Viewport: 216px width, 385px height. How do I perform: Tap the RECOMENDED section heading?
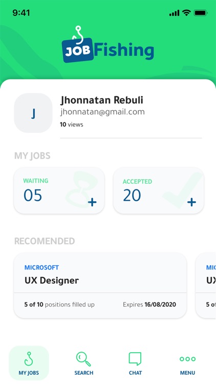pyautogui.click(x=45, y=241)
